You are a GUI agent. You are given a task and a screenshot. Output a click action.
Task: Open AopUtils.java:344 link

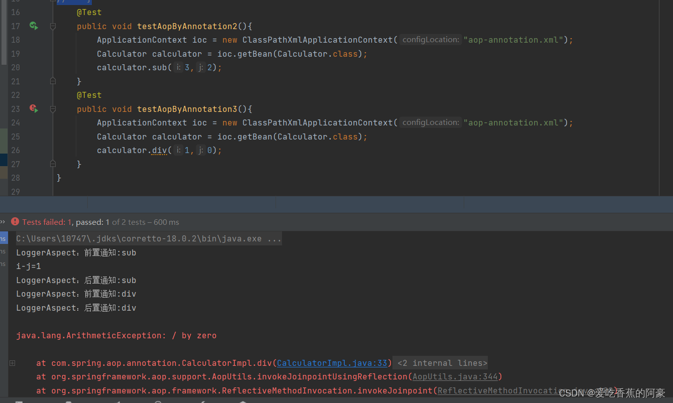click(x=455, y=377)
